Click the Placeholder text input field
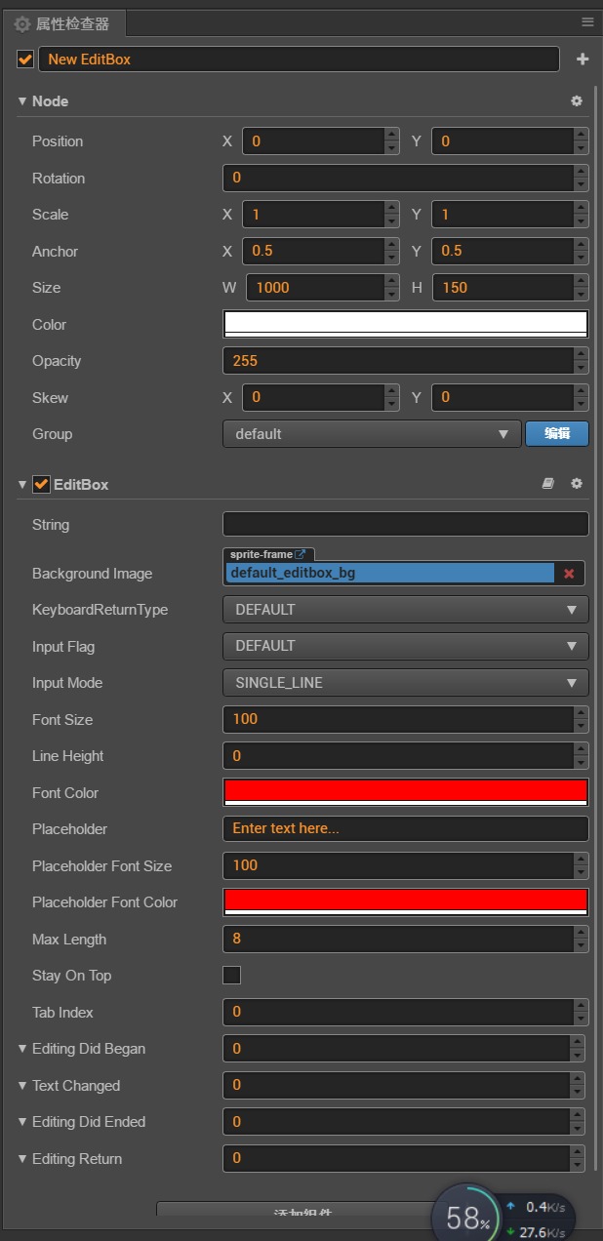This screenshot has height=1241, width=603. (405, 829)
